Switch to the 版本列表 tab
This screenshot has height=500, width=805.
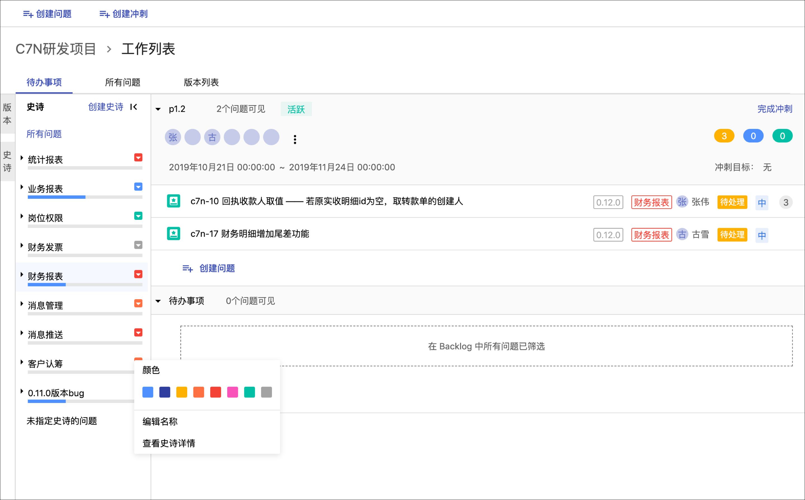click(201, 82)
